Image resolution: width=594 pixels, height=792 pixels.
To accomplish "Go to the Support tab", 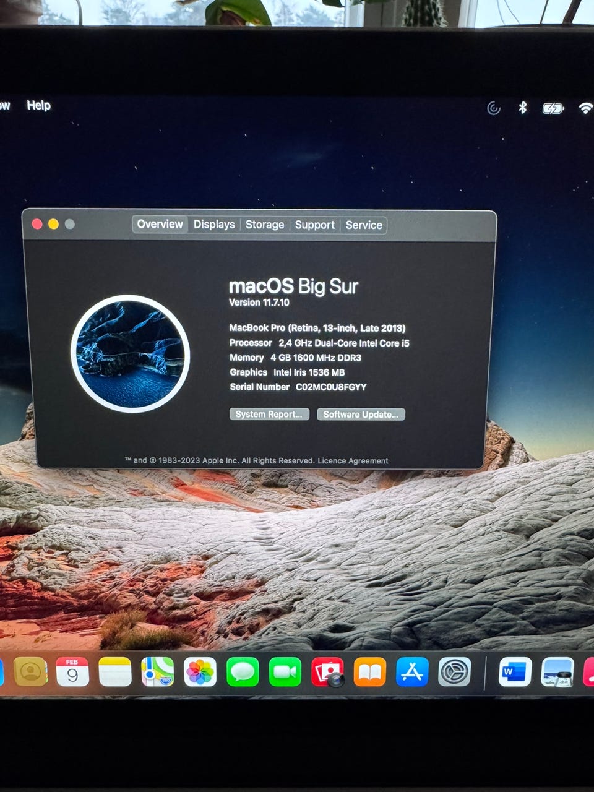I will point(314,225).
